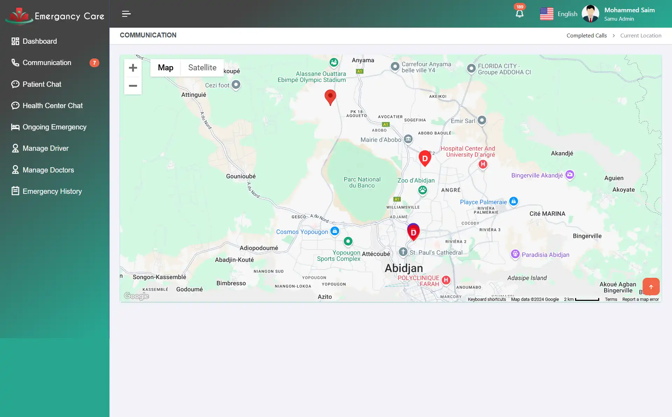
Task: Select the Map view tab
Action: (x=165, y=68)
